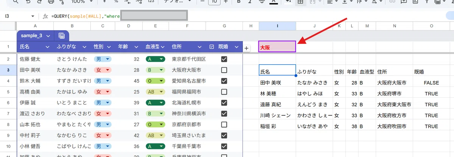Select column N header
This screenshot has height=157, width=454.
(394, 26)
